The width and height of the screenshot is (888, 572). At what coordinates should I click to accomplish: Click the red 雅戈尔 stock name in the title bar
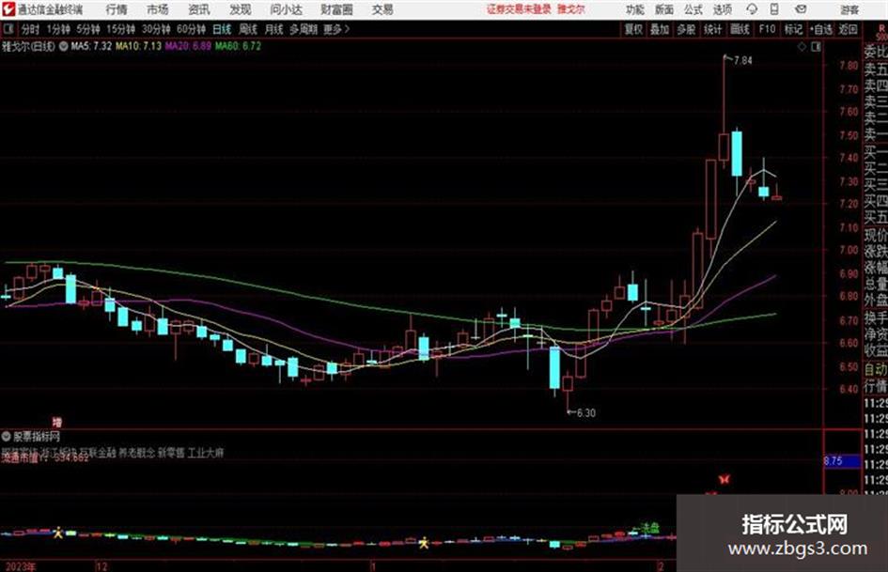571,9
